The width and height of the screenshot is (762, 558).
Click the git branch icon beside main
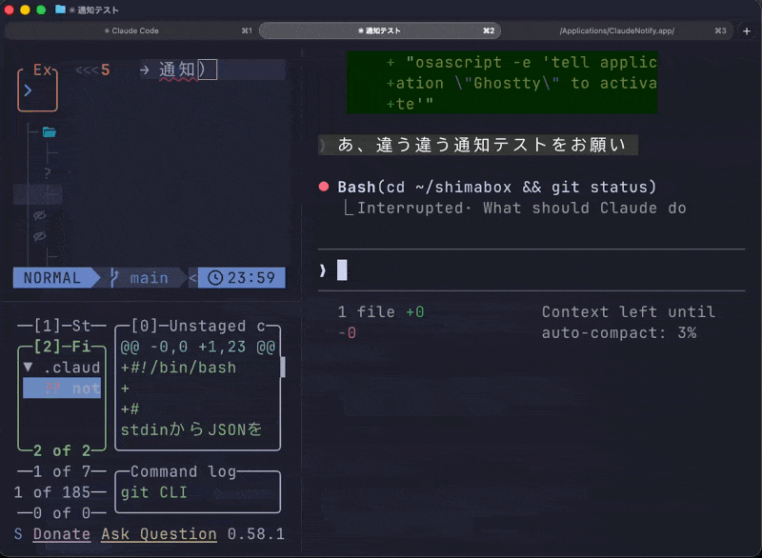[113, 275]
